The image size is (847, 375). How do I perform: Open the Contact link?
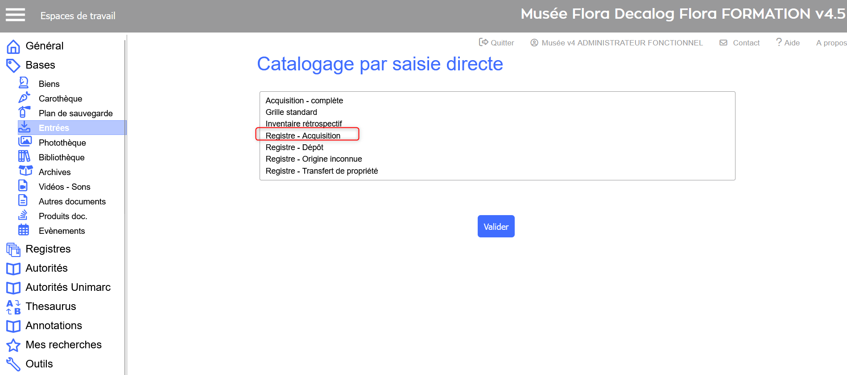tap(740, 43)
